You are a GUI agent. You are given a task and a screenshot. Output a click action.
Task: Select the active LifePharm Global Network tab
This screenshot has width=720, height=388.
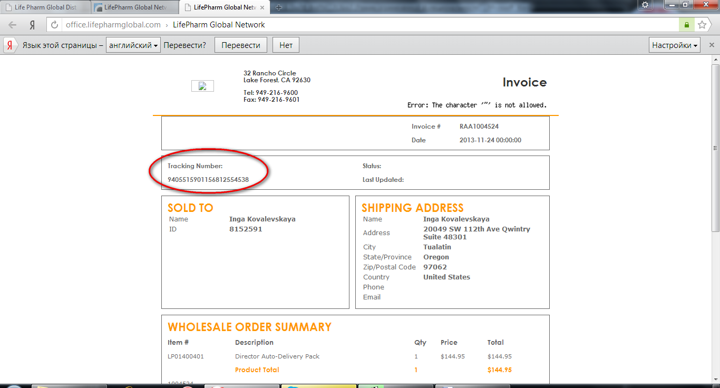point(225,7)
